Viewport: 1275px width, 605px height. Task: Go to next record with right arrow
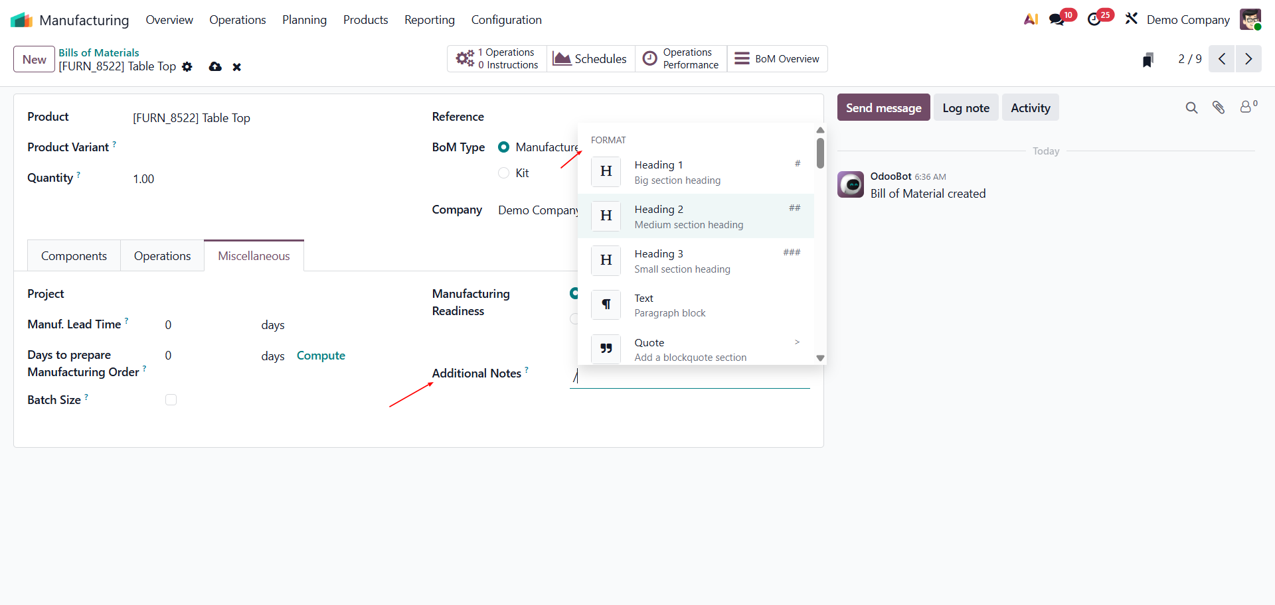(1248, 59)
